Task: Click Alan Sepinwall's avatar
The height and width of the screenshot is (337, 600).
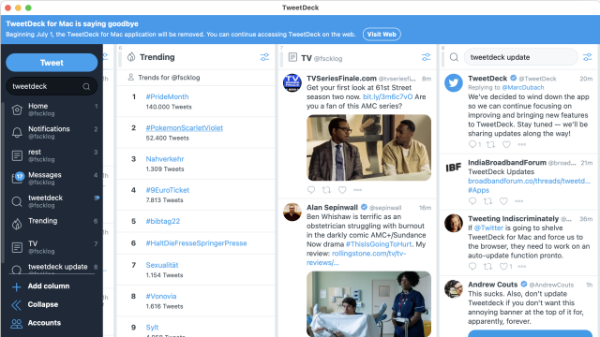Action: click(x=292, y=212)
